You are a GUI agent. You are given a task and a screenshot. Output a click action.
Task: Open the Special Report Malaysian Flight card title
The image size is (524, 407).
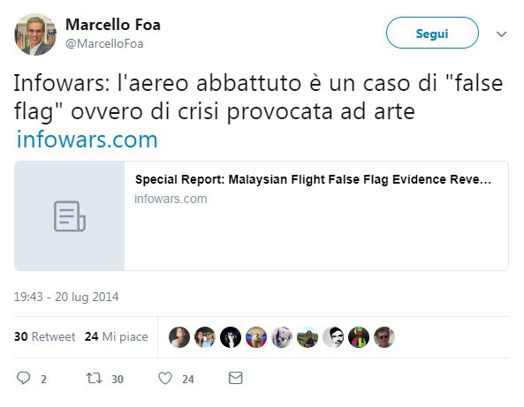click(x=313, y=179)
